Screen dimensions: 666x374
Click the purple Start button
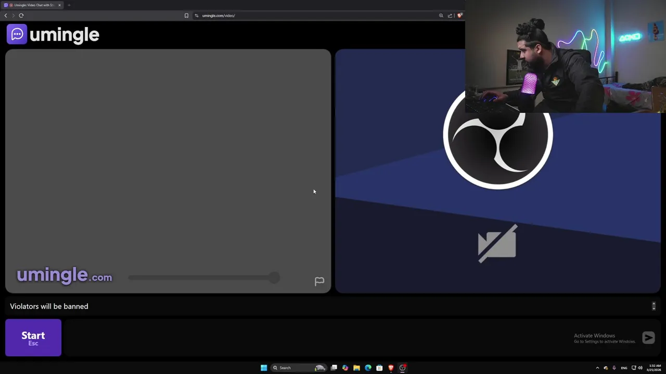33,338
